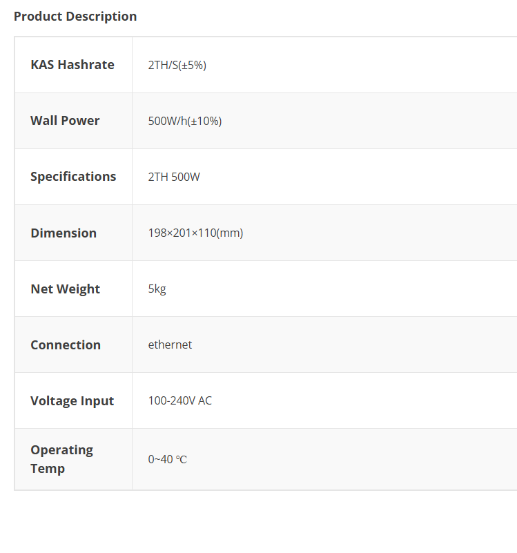Click the KAS Hashrate row label

click(72, 65)
